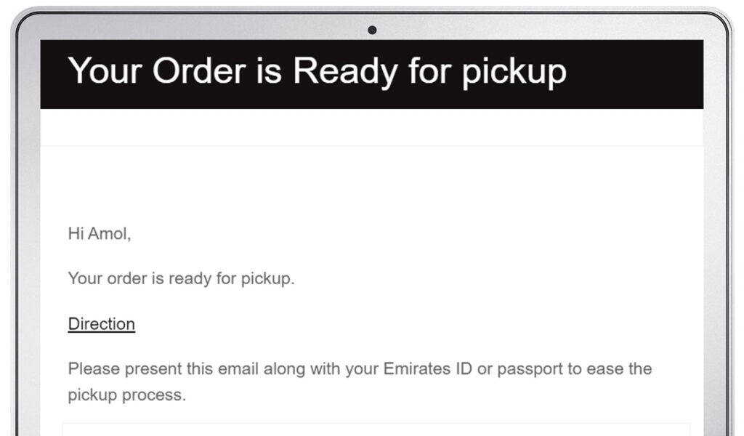Click the 'Your Order is Ready for pickup' heading

tap(317, 72)
